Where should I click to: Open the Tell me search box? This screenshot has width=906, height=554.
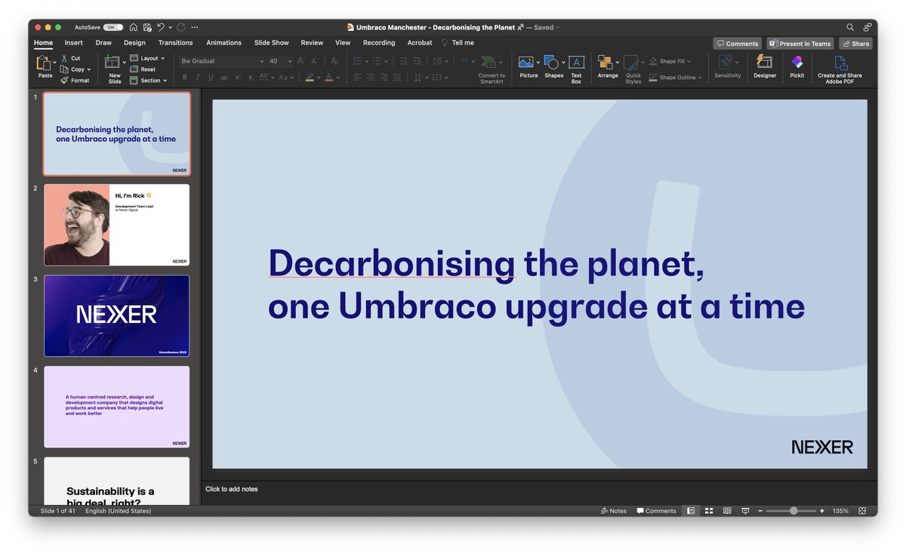pyautogui.click(x=458, y=43)
